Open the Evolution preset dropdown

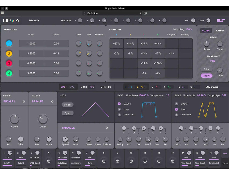[114, 13]
